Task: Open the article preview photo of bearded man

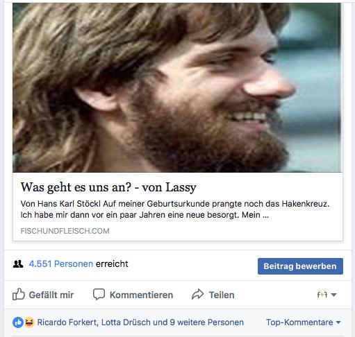Action: point(178,87)
